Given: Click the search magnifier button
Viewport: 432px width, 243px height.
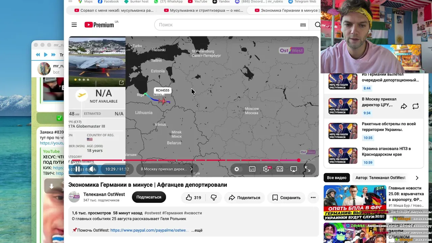Looking at the screenshot, I should click(x=318, y=25).
